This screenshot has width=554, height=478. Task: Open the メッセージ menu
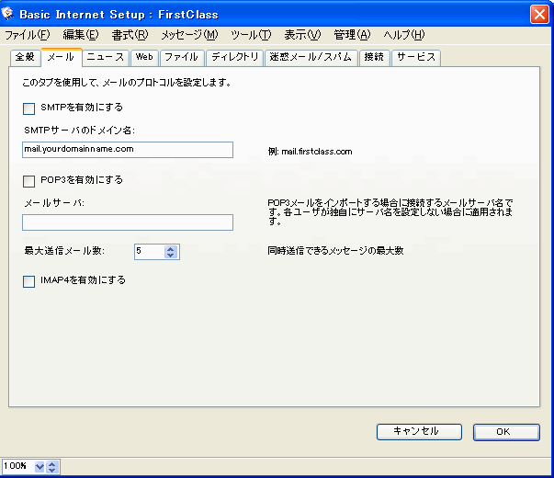[189, 35]
